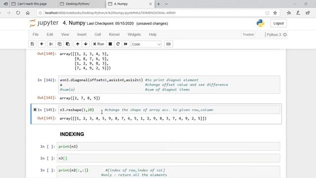Open the command palette keyboard icon
Screen dimensions: 316x178
point(168,44)
